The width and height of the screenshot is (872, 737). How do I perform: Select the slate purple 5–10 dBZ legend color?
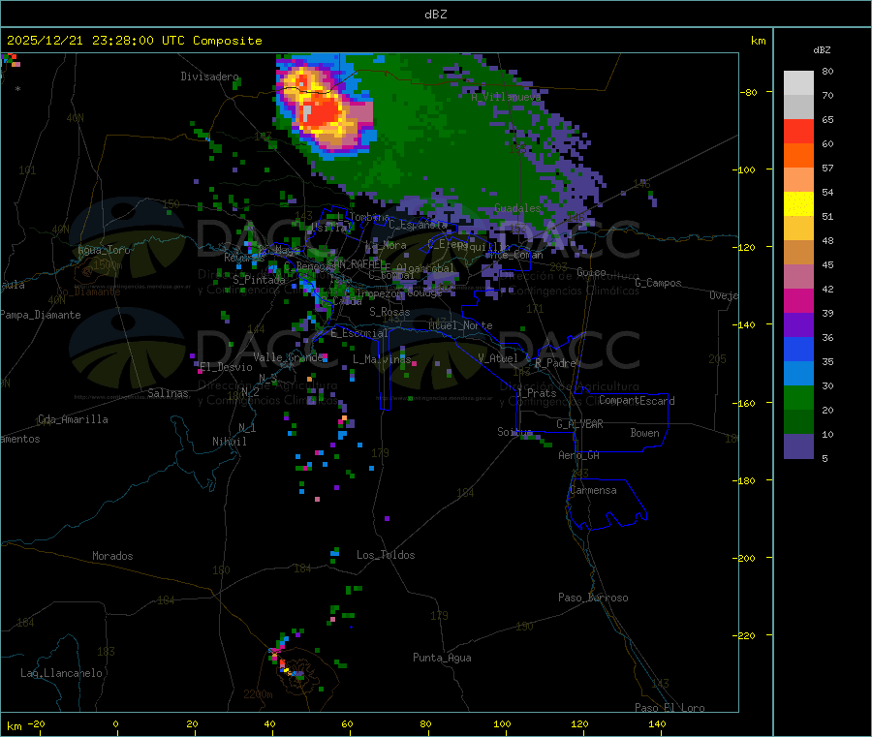click(798, 445)
